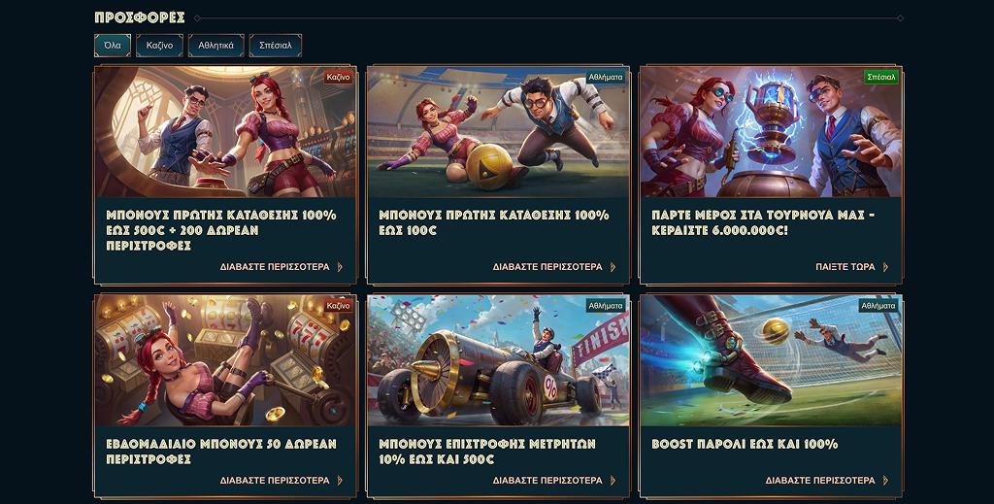Click Καζίνο badge on first deposit 500€ card
This screenshot has width=994, height=504.
coord(338,77)
